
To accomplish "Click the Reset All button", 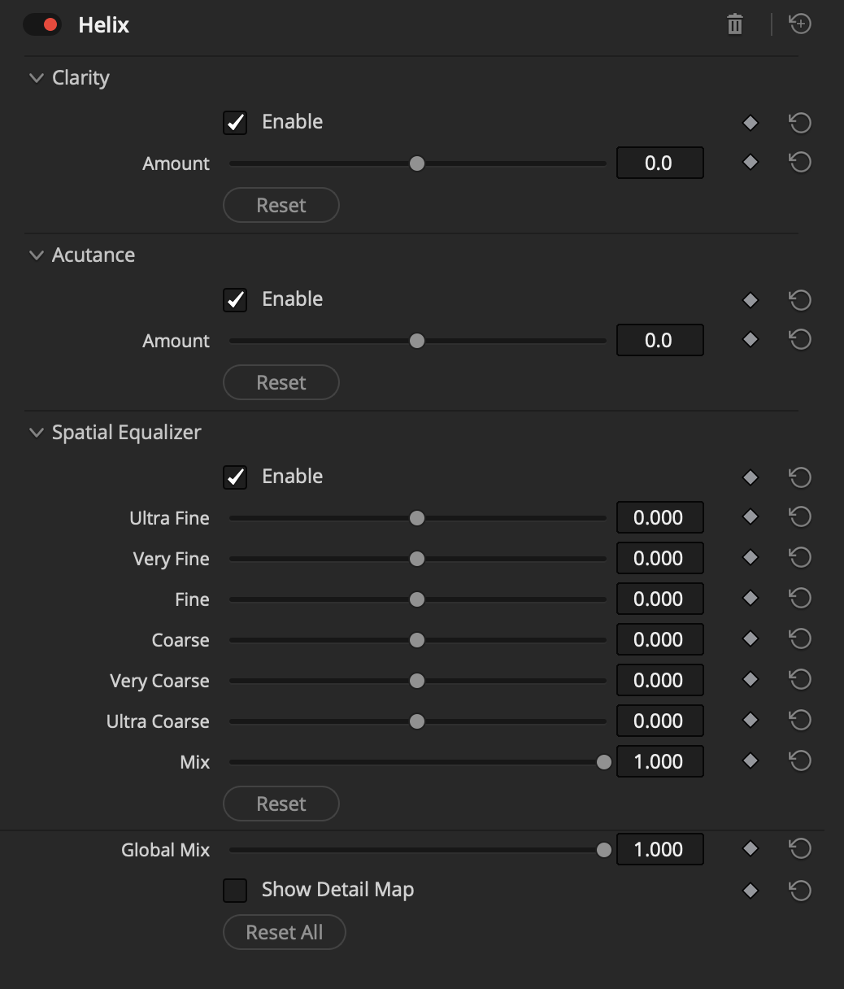I will tap(284, 932).
